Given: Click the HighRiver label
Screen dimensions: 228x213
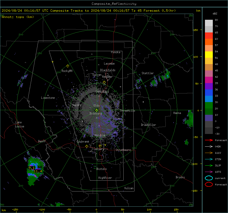Looking at the screenshot, I should (105, 178).
